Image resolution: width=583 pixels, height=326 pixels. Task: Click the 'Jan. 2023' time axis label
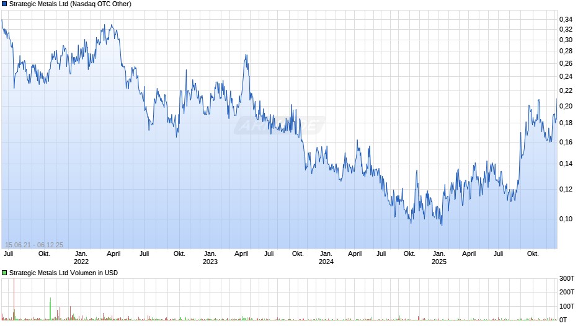click(210, 258)
